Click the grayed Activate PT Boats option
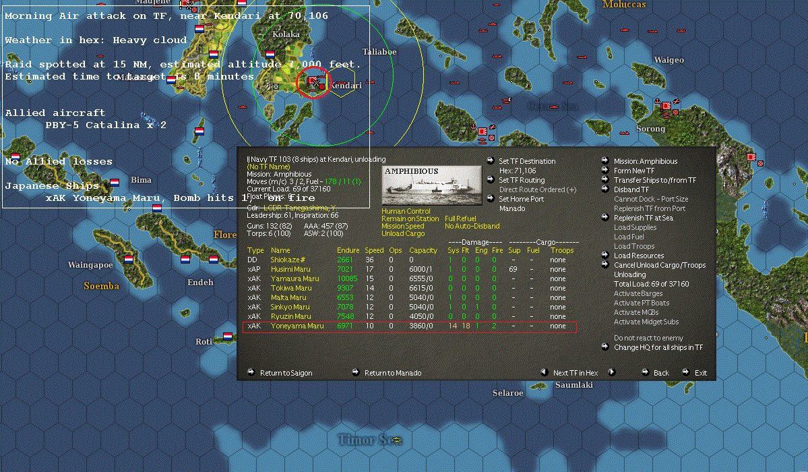Image resolution: width=808 pixels, height=472 pixels. pyautogui.click(x=642, y=303)
